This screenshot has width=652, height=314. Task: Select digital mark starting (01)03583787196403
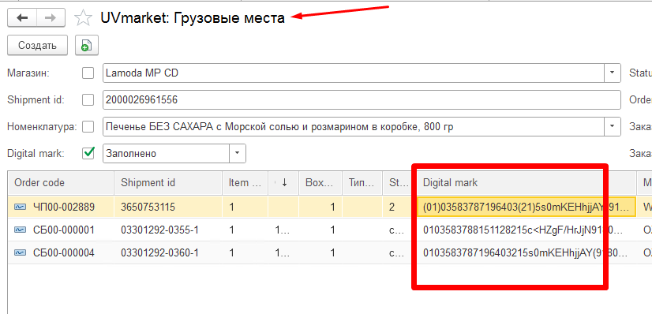pos(526,207)
